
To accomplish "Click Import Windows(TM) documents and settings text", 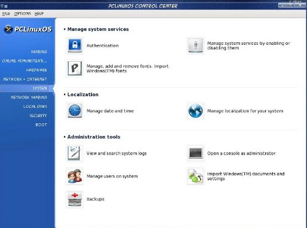I will 246,176.
